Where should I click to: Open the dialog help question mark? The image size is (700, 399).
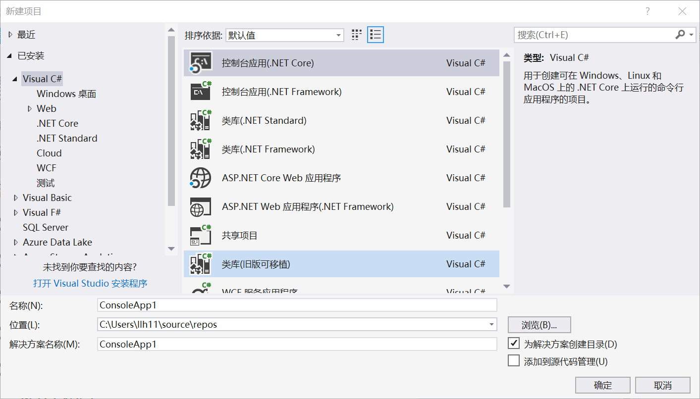click(x=647, y=11)
